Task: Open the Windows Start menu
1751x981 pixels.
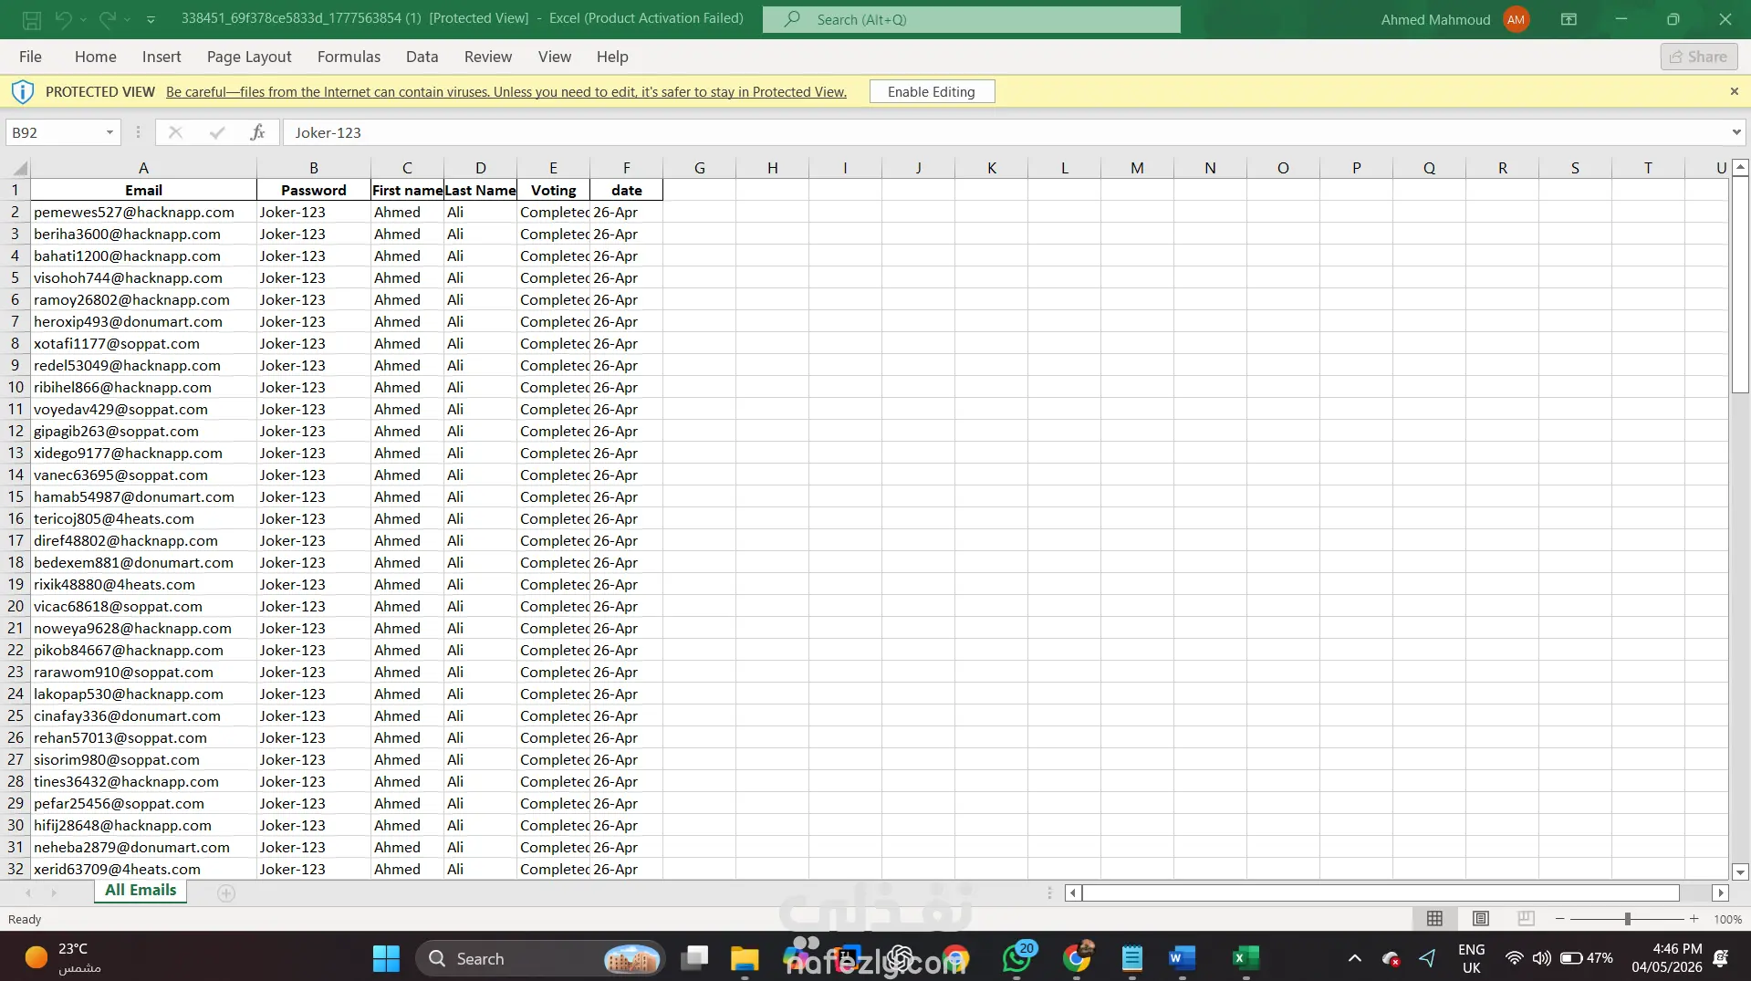Action: pos(386,958)
